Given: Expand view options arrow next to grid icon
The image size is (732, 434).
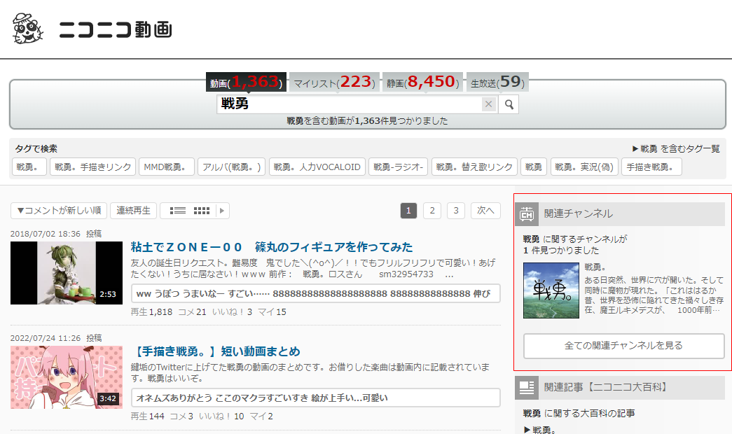Looking at the screenshot, I should coord(222,211).
